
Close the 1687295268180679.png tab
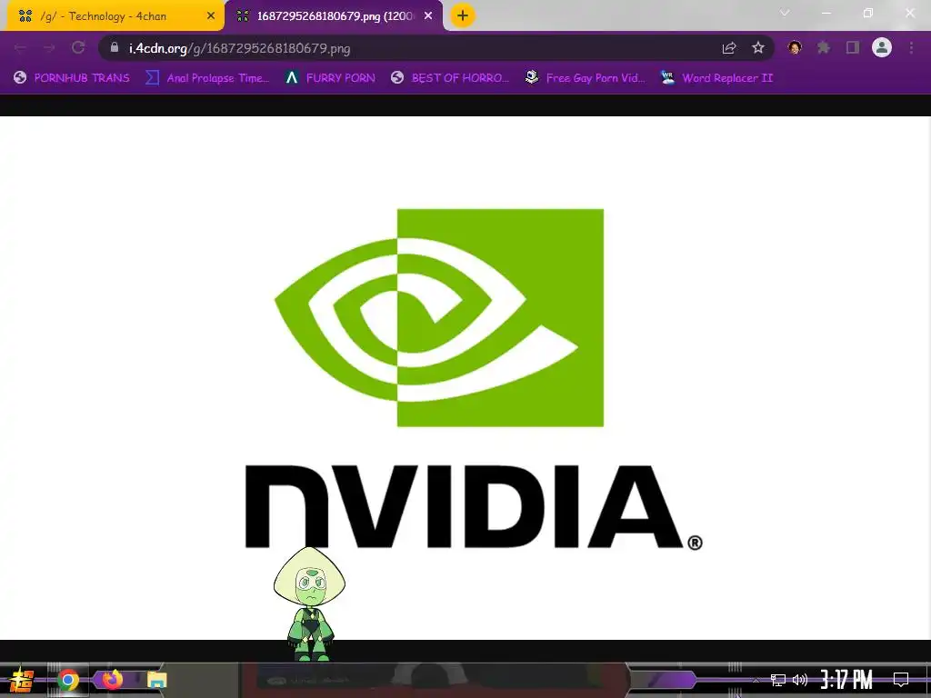(x=428, y=16)
